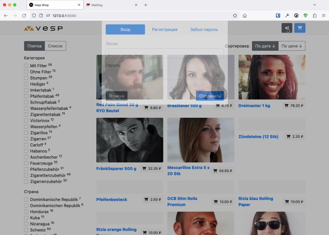
Task: Switch to the MailHog browser tab
Action: [x=112, y=5]
